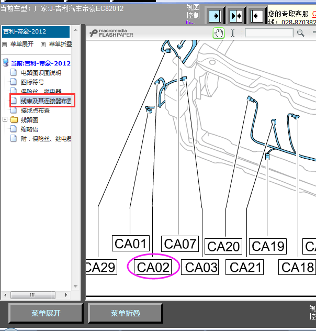This screenshot has width=316, height=331.
Task: Click the 您的专职客服 text in header
Action: [x=288, y=14]
